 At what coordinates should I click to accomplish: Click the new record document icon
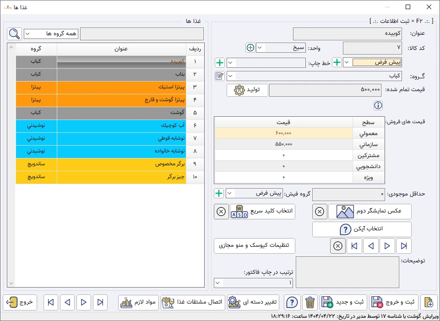429,302
